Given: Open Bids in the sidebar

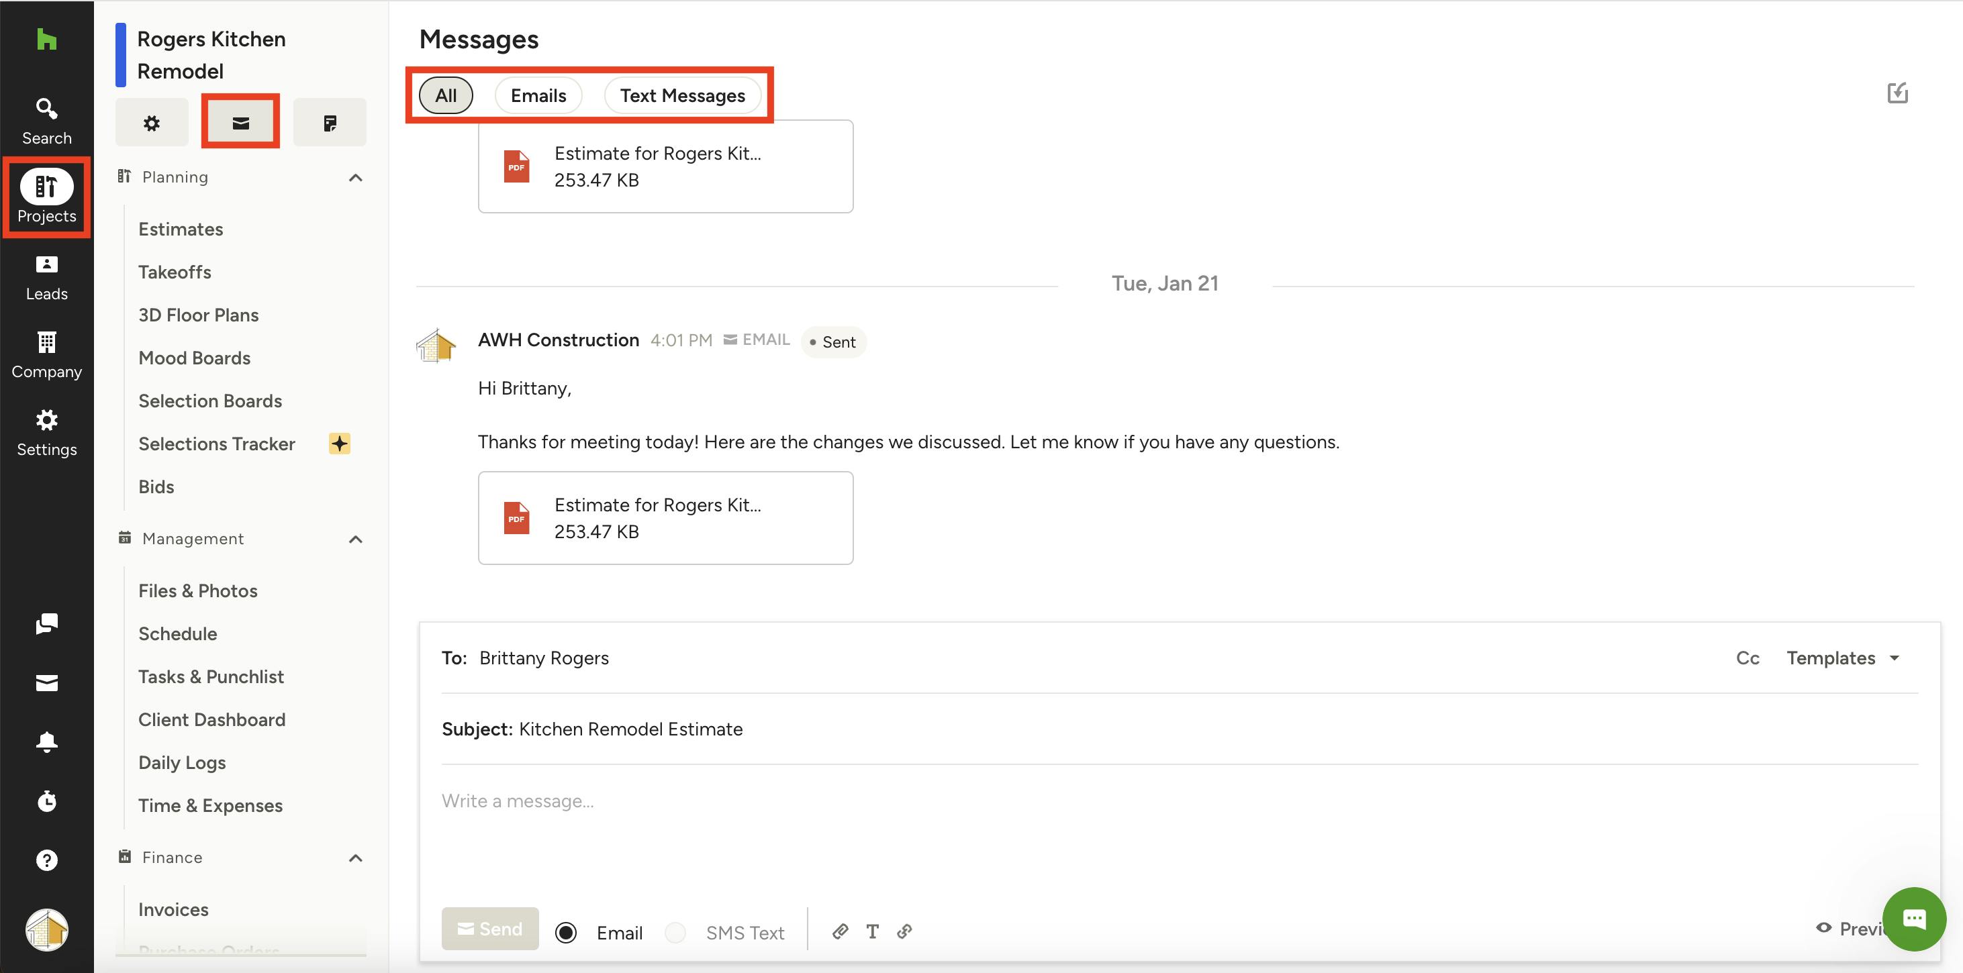Looking at the screenshot, I should click(156, 487).
